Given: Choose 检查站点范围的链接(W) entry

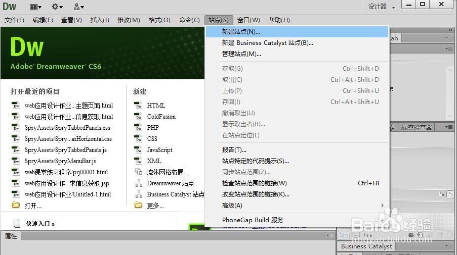Looking at the screenshot, I should 297,183.
